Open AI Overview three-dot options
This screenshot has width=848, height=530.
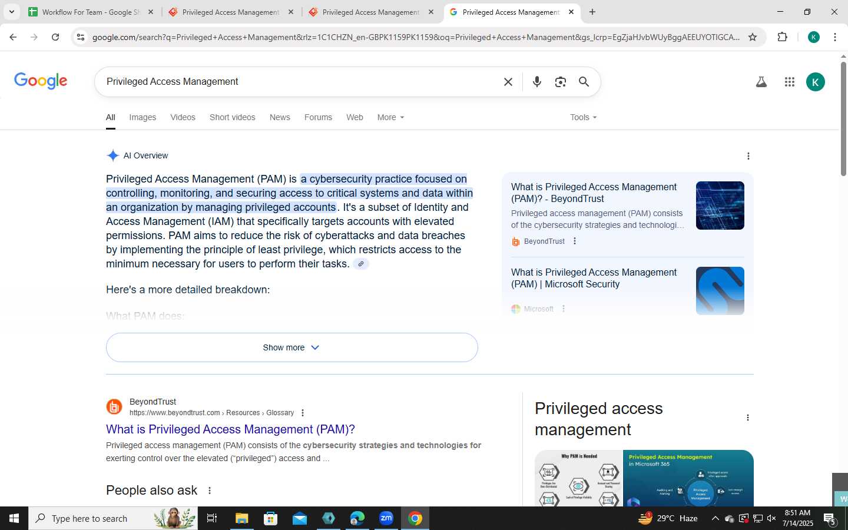pyautogui.click(x=748, y=156)
